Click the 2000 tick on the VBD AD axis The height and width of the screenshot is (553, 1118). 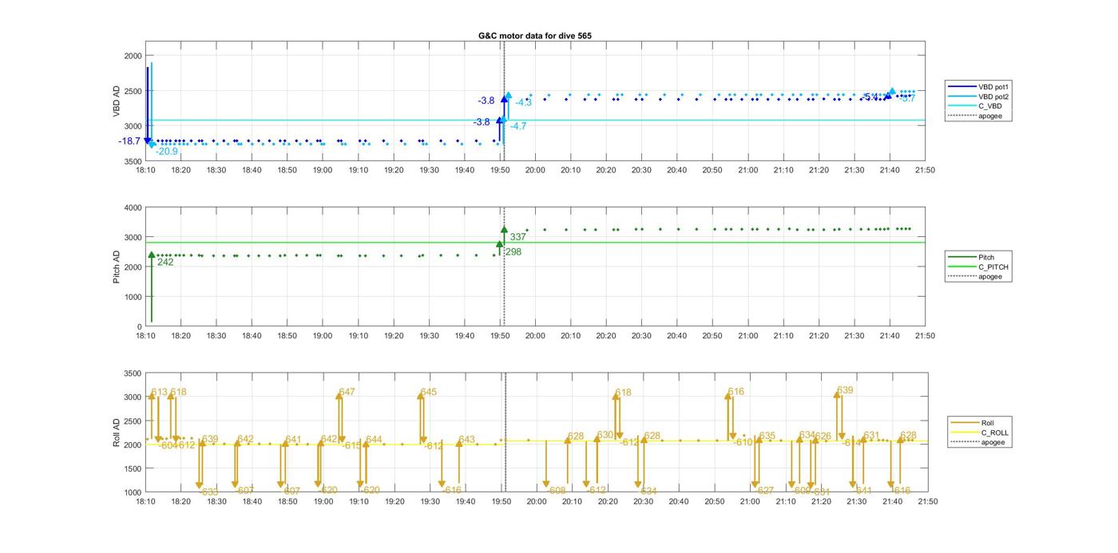[133, 56]
